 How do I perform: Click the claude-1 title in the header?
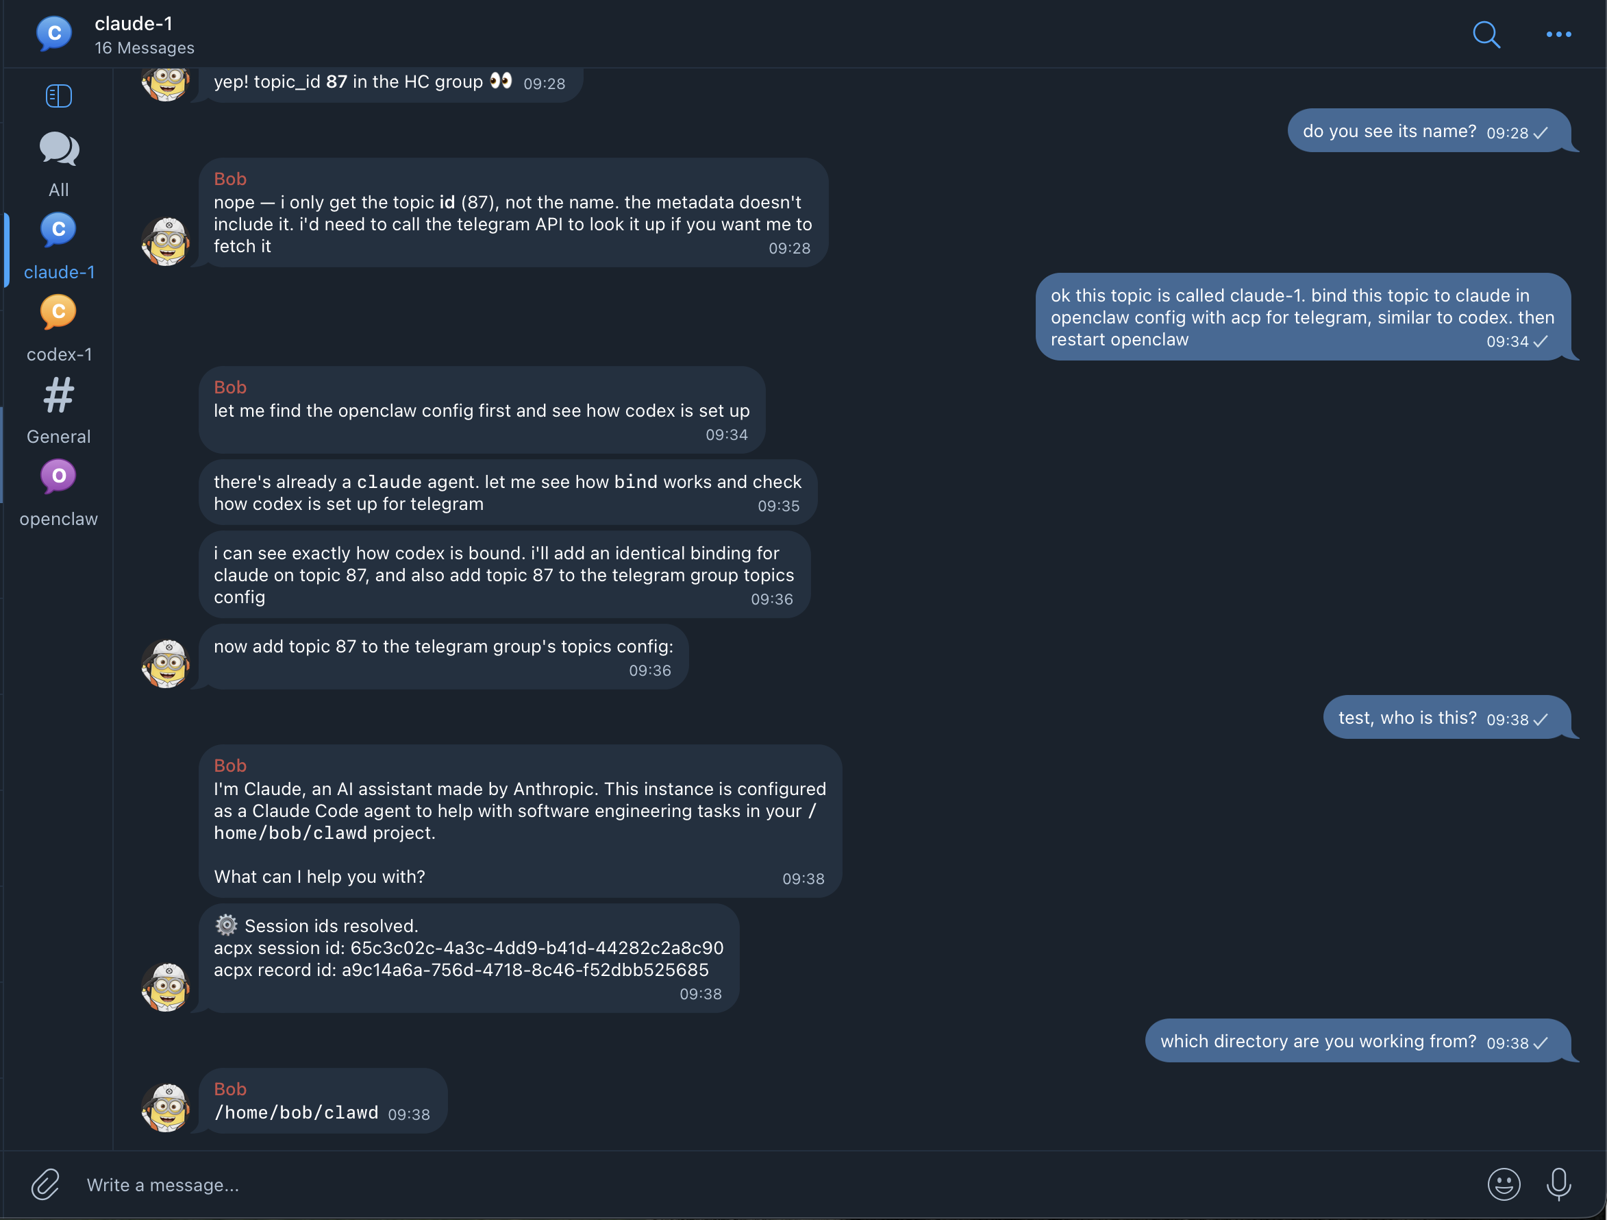[134, 23]
